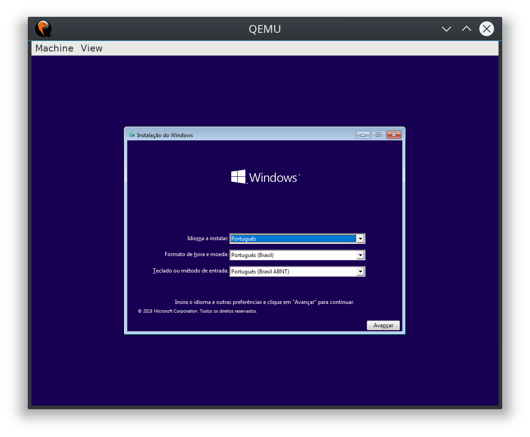Click the installer icon in the title bar
Image resolution: width=530 pixels, height=437 pixels.
(132, 134)
